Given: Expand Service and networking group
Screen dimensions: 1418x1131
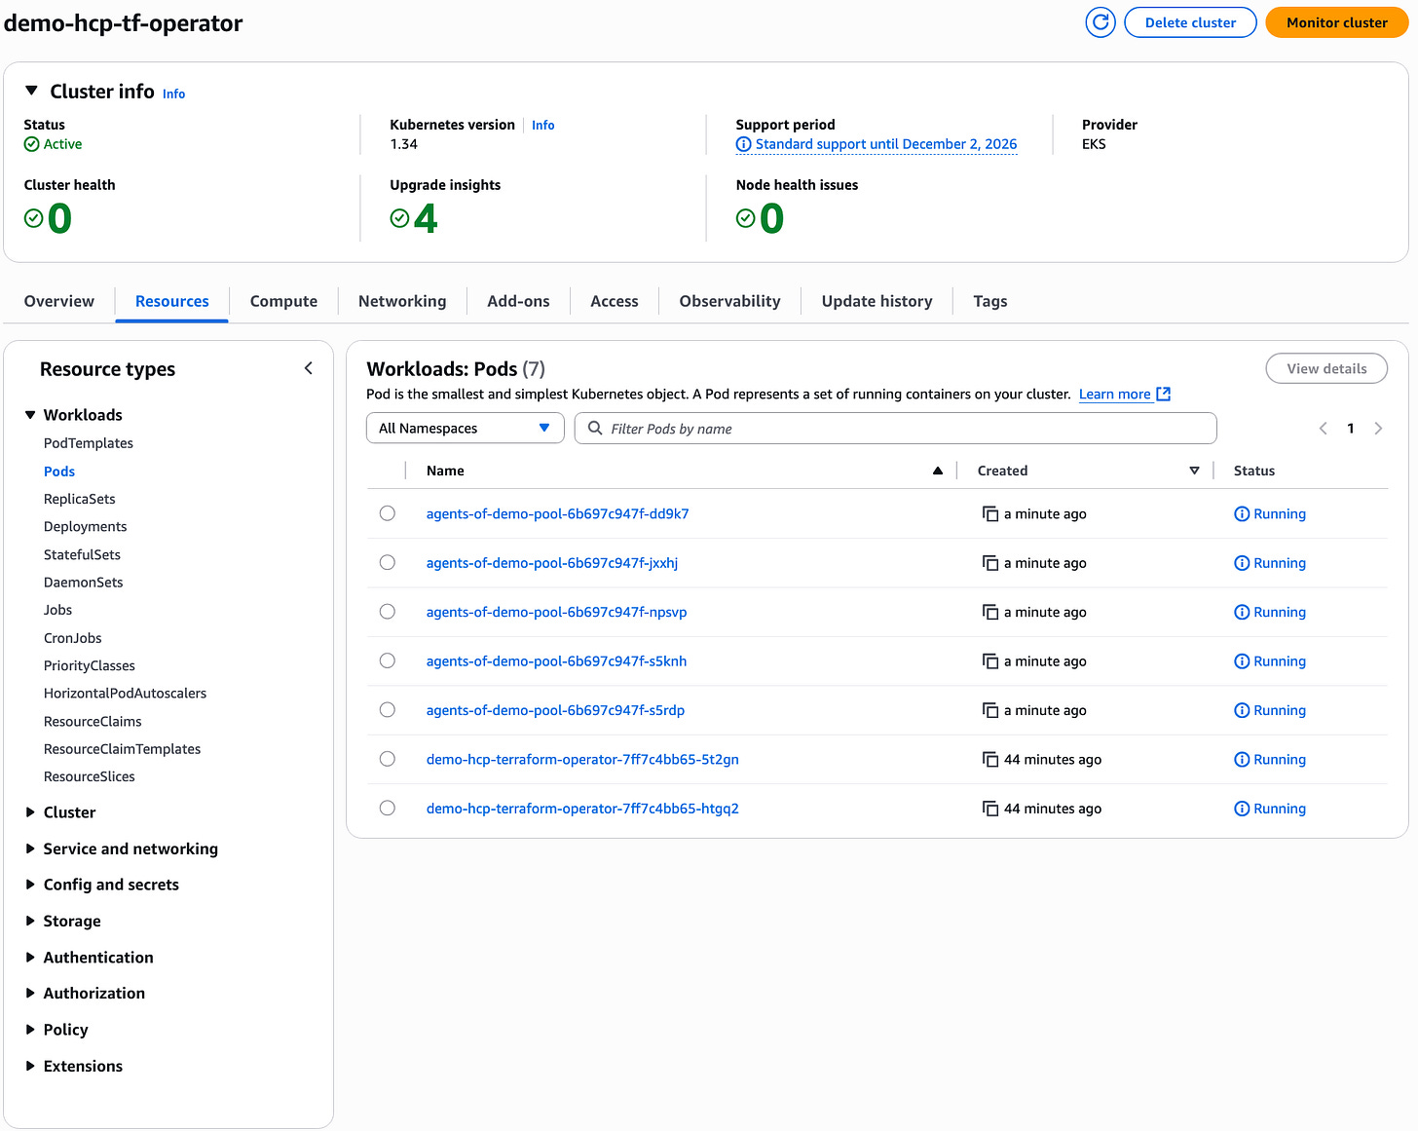Looking at the screenshot, I should tap(30, 848).
